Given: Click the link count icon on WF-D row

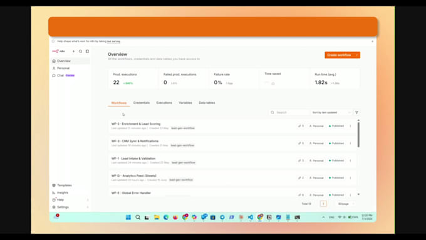Looking at the screenshot, I should point(301,178).
